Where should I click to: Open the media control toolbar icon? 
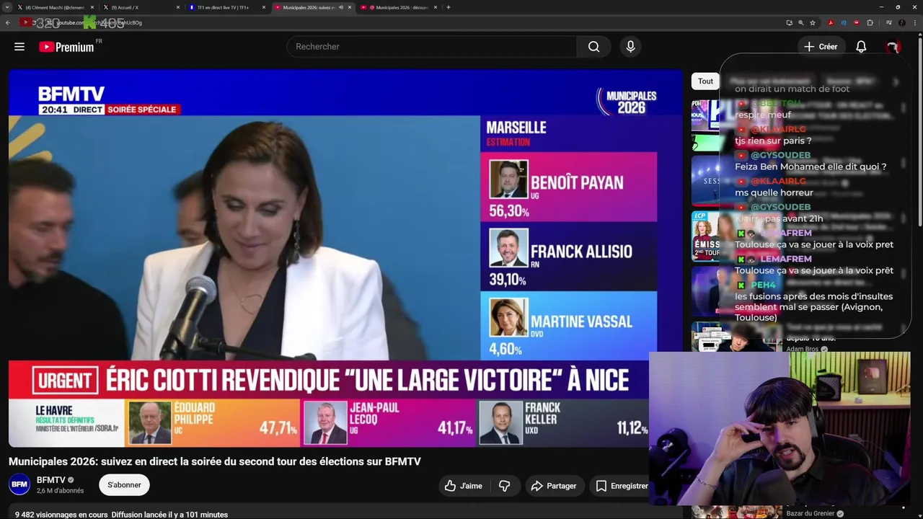(x=890, y=22)
